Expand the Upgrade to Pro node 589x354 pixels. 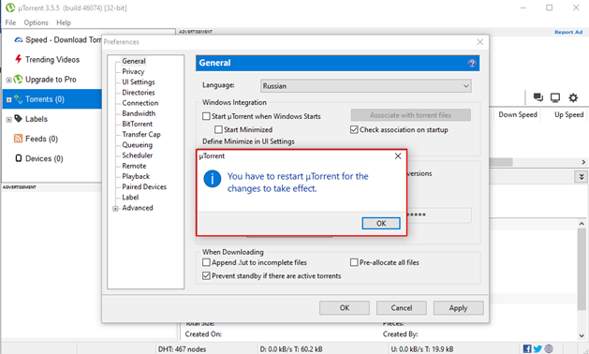coord(9,80)
